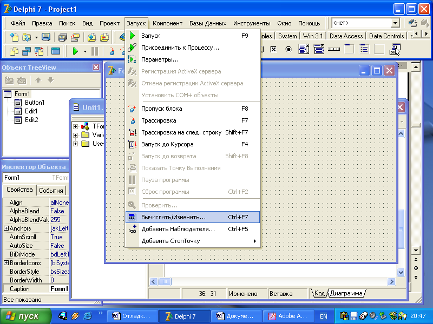Choose Параметры... in the Запуск menu

193,59
